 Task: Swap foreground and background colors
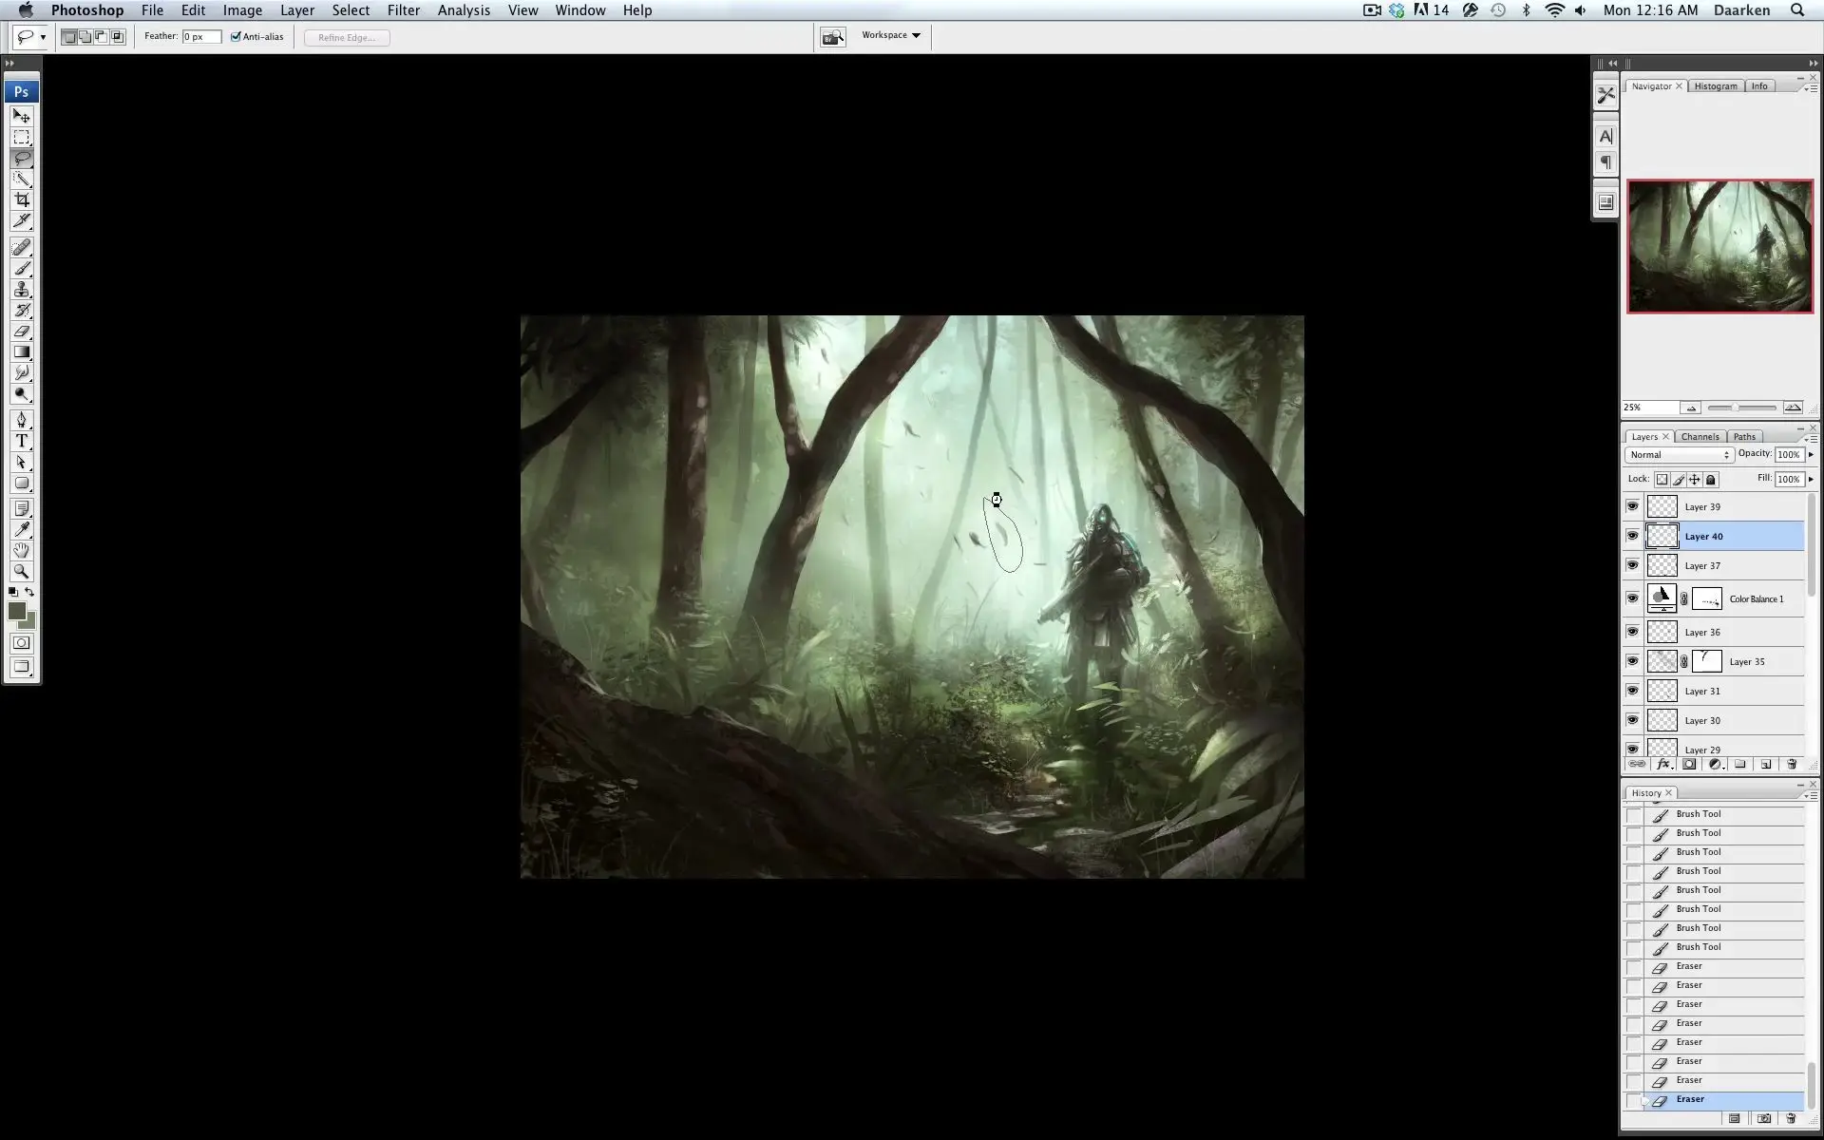click(29, 592)
